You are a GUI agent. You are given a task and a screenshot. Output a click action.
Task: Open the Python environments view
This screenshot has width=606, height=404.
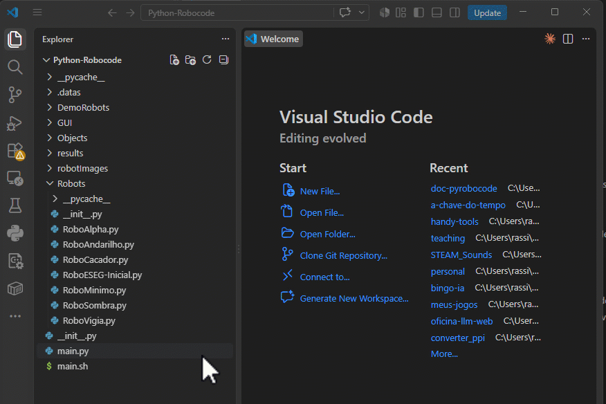click(15, 233)
